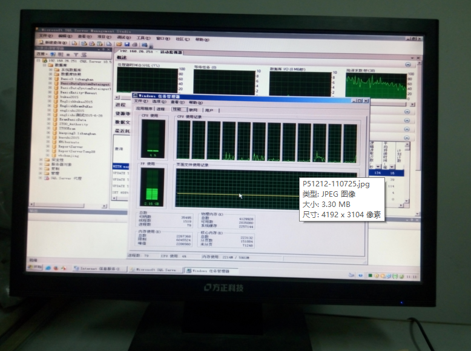
Task: Select the highlighted BasicDataSystemDatainput database
Action: click(85, 84)
